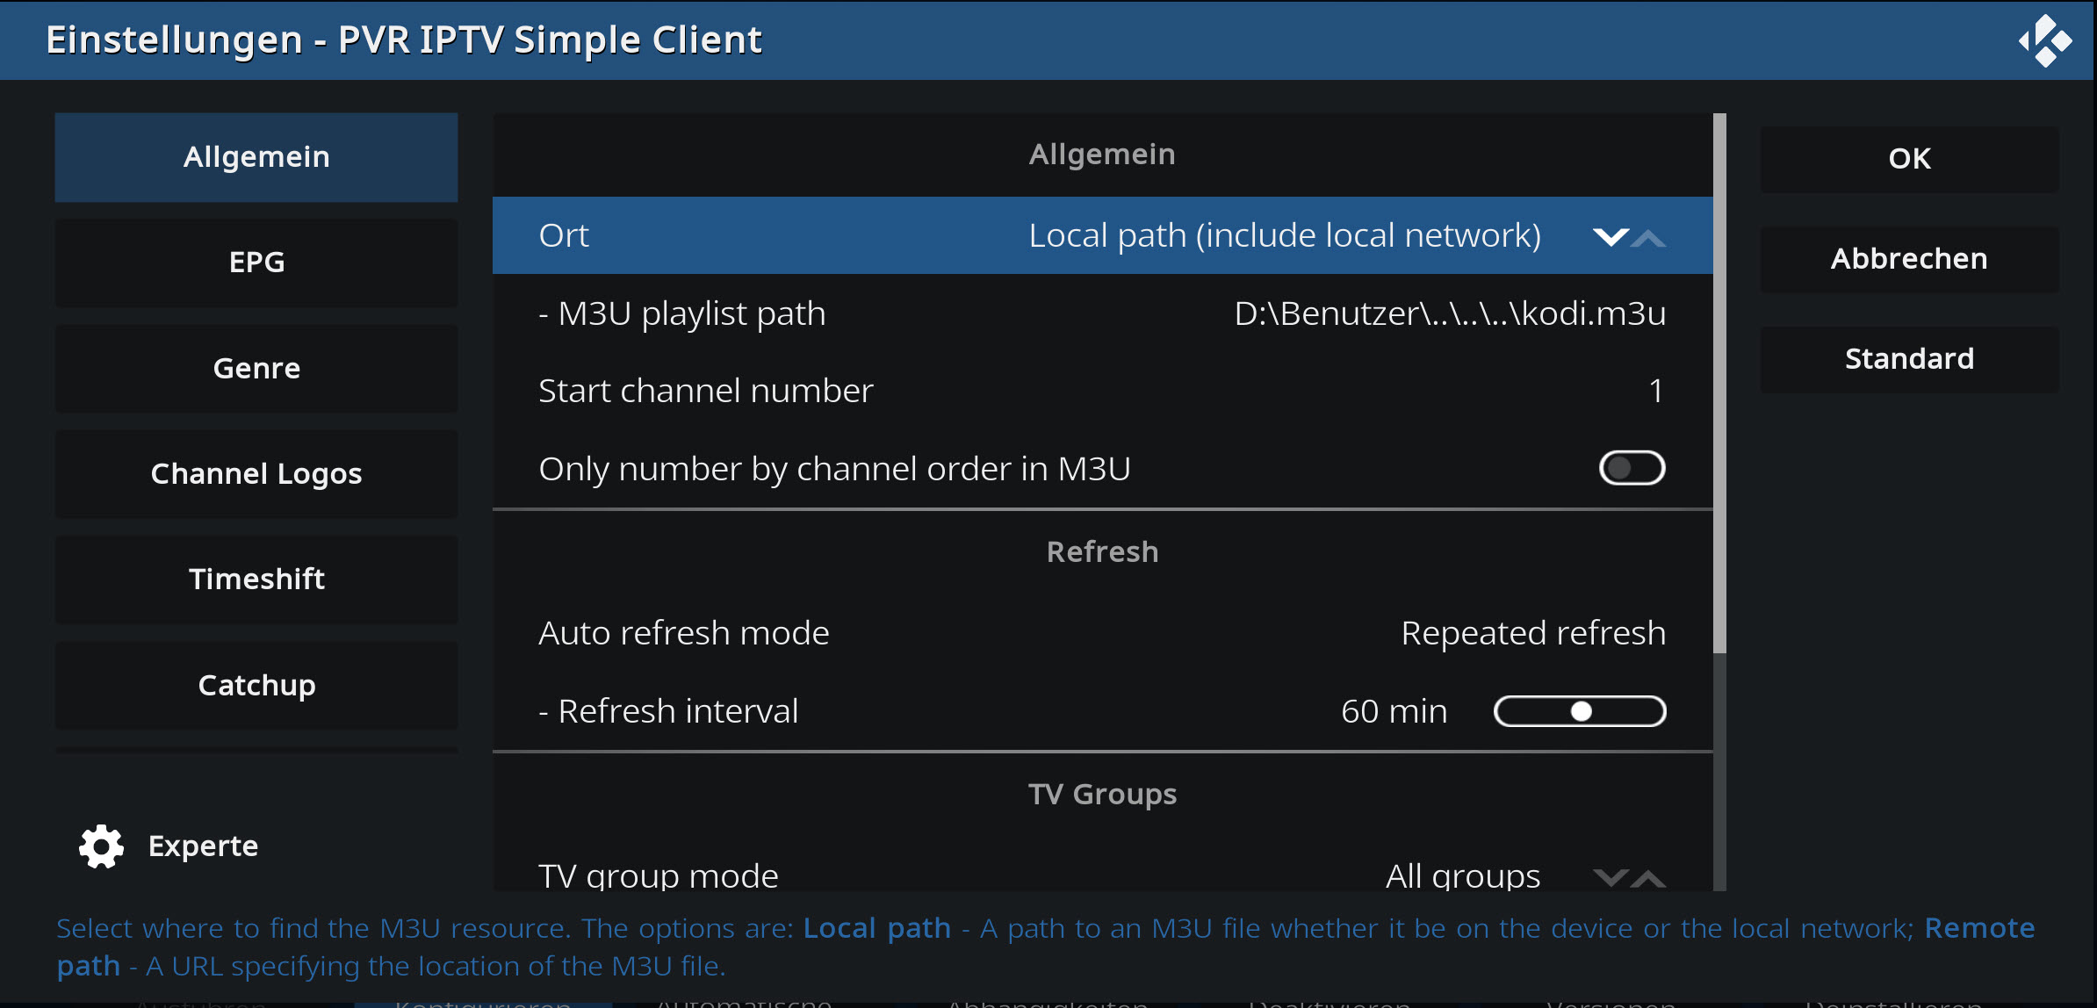Click the up arrow on TV group mode row
Viewport: 2097px width, 1008px height.
pos(1649,877)
